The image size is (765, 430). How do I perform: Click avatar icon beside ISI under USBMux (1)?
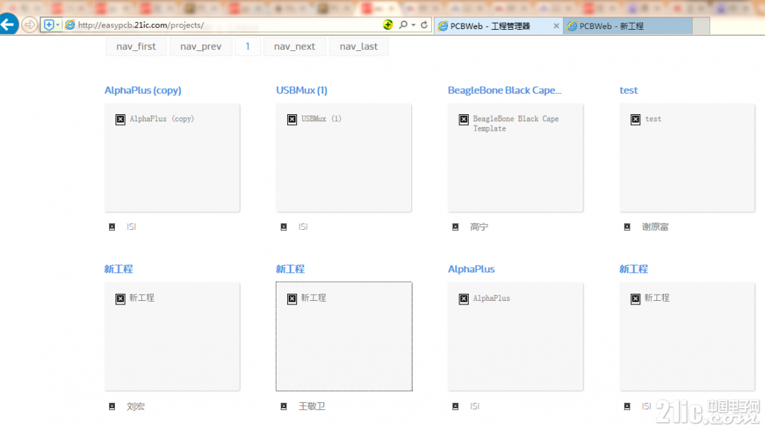[284, 227]
